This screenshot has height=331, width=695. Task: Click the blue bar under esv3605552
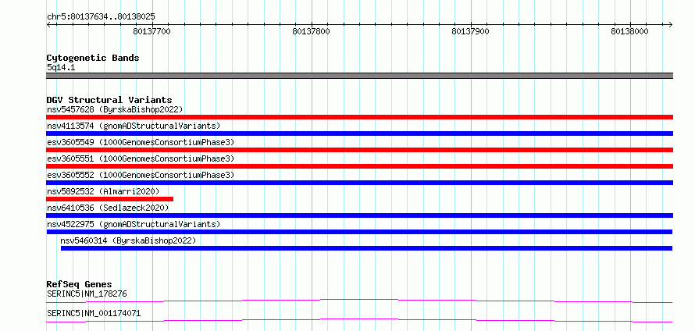coord(359,183)
